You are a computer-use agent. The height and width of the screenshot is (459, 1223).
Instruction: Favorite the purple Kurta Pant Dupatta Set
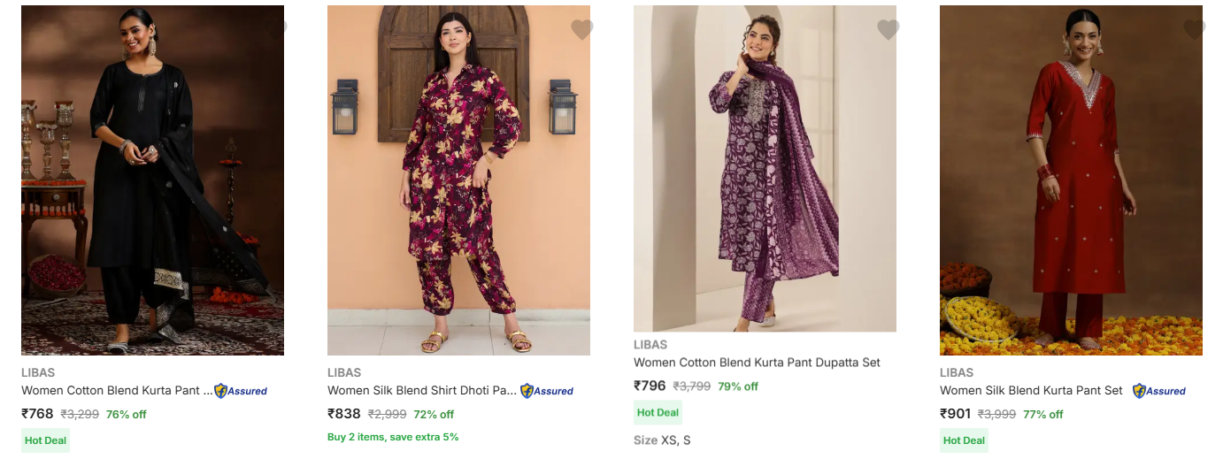(x=888, y=29)
